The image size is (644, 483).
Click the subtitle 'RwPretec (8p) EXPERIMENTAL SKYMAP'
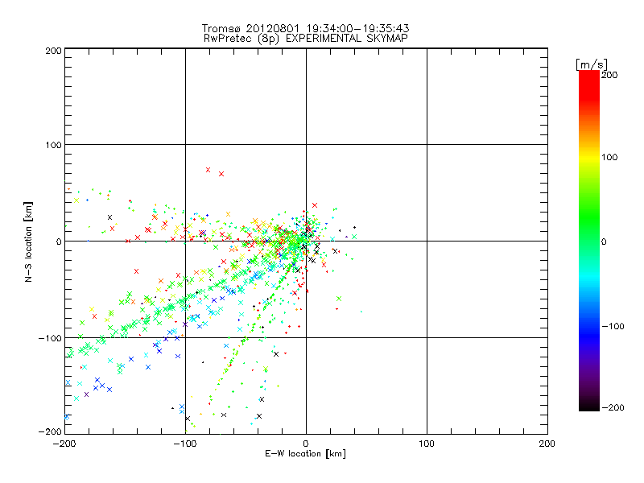point(306,39)
